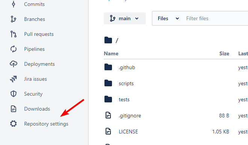The width and height of the screenshot is (248, 145).
Task: Click the Pipelines circular arrows icon
Action: (14, 49)
